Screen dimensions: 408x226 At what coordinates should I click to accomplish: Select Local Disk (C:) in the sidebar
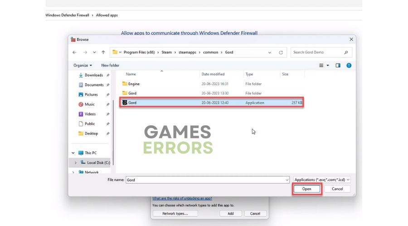[x=98, y=163]
